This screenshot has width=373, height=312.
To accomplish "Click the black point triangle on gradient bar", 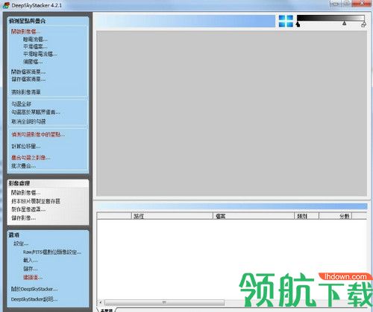I will 298,24.
